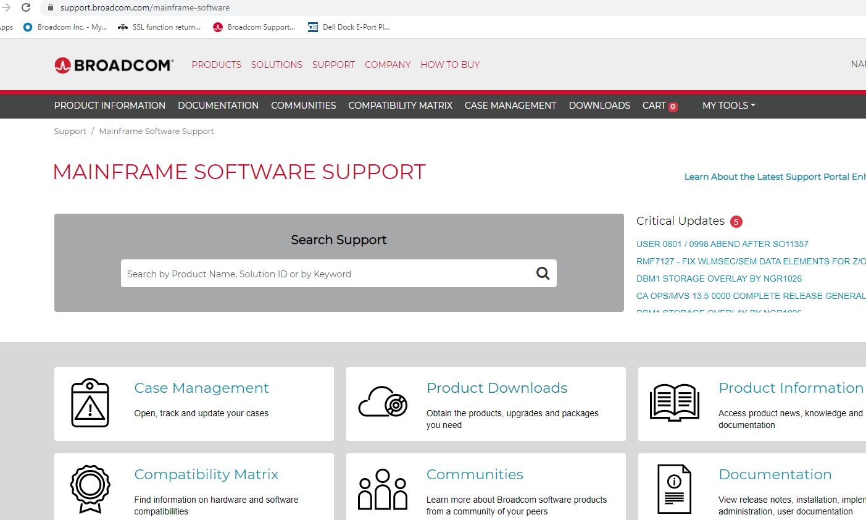Click the Broadcom logo in header
Viewport: 866px width, 520px height.
click(x=114, y=65)
